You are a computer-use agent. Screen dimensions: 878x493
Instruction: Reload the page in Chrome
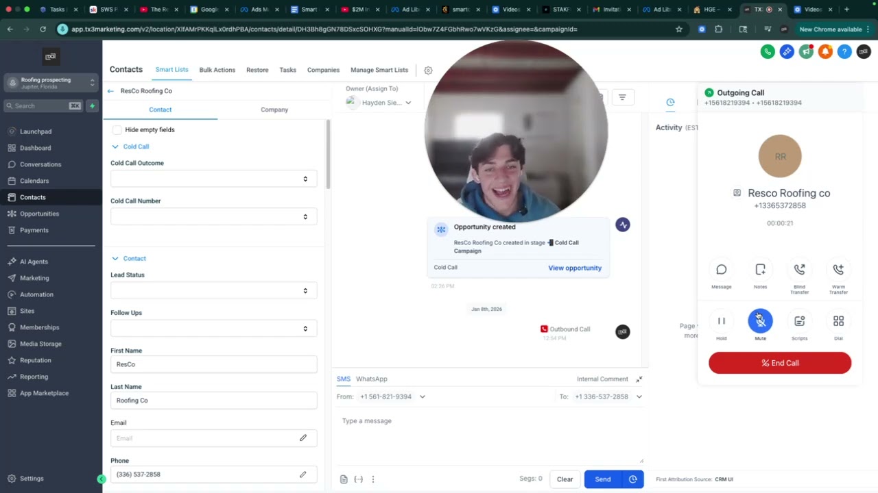click(43, 29)
